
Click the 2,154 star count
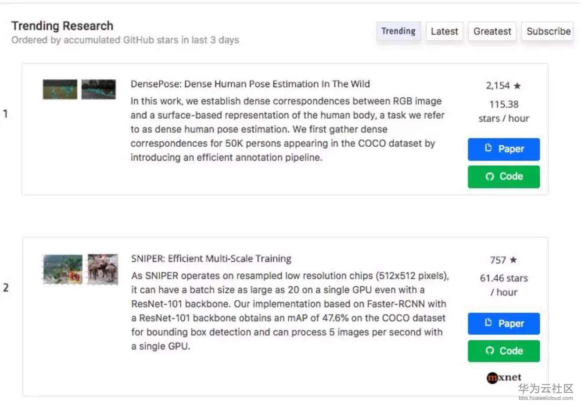pyautogui.click(x=498, y=86)
